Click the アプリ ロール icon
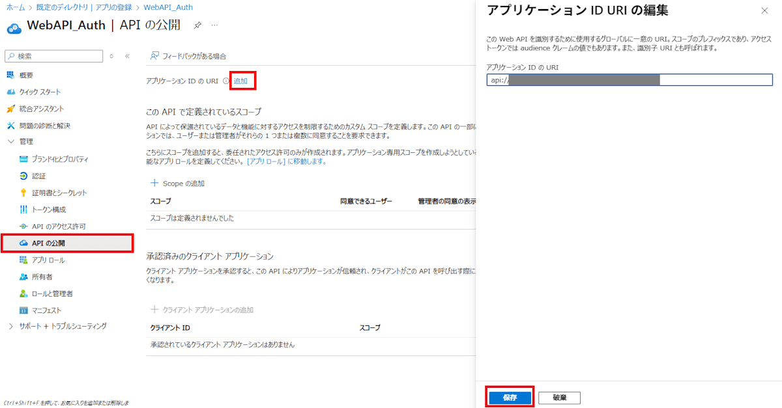Image resolution: width=782 pixels, height=408 pixels. click(x=24, y=260)
